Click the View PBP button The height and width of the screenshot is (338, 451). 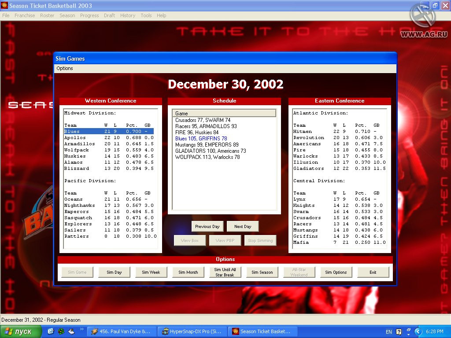pyautogui.click(x=225, y=241)
